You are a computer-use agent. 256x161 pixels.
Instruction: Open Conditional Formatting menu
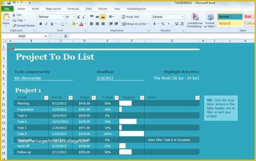195,20
